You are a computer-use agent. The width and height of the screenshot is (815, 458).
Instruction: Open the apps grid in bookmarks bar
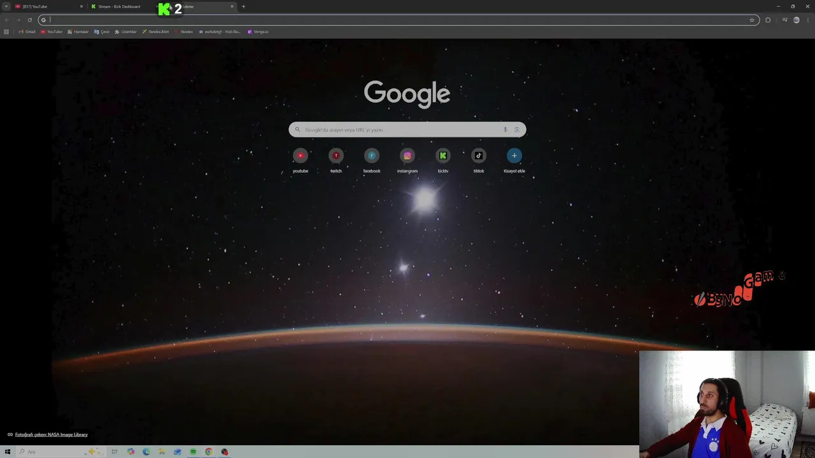tap(6, 32)
